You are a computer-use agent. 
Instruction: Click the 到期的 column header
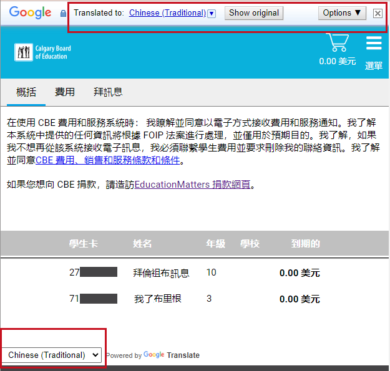306,243
